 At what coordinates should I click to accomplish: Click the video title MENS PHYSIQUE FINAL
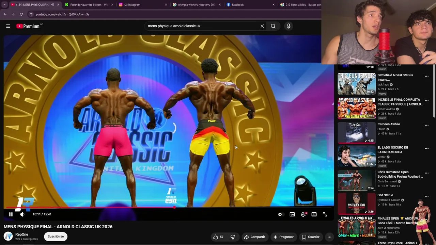click(58, 227)
